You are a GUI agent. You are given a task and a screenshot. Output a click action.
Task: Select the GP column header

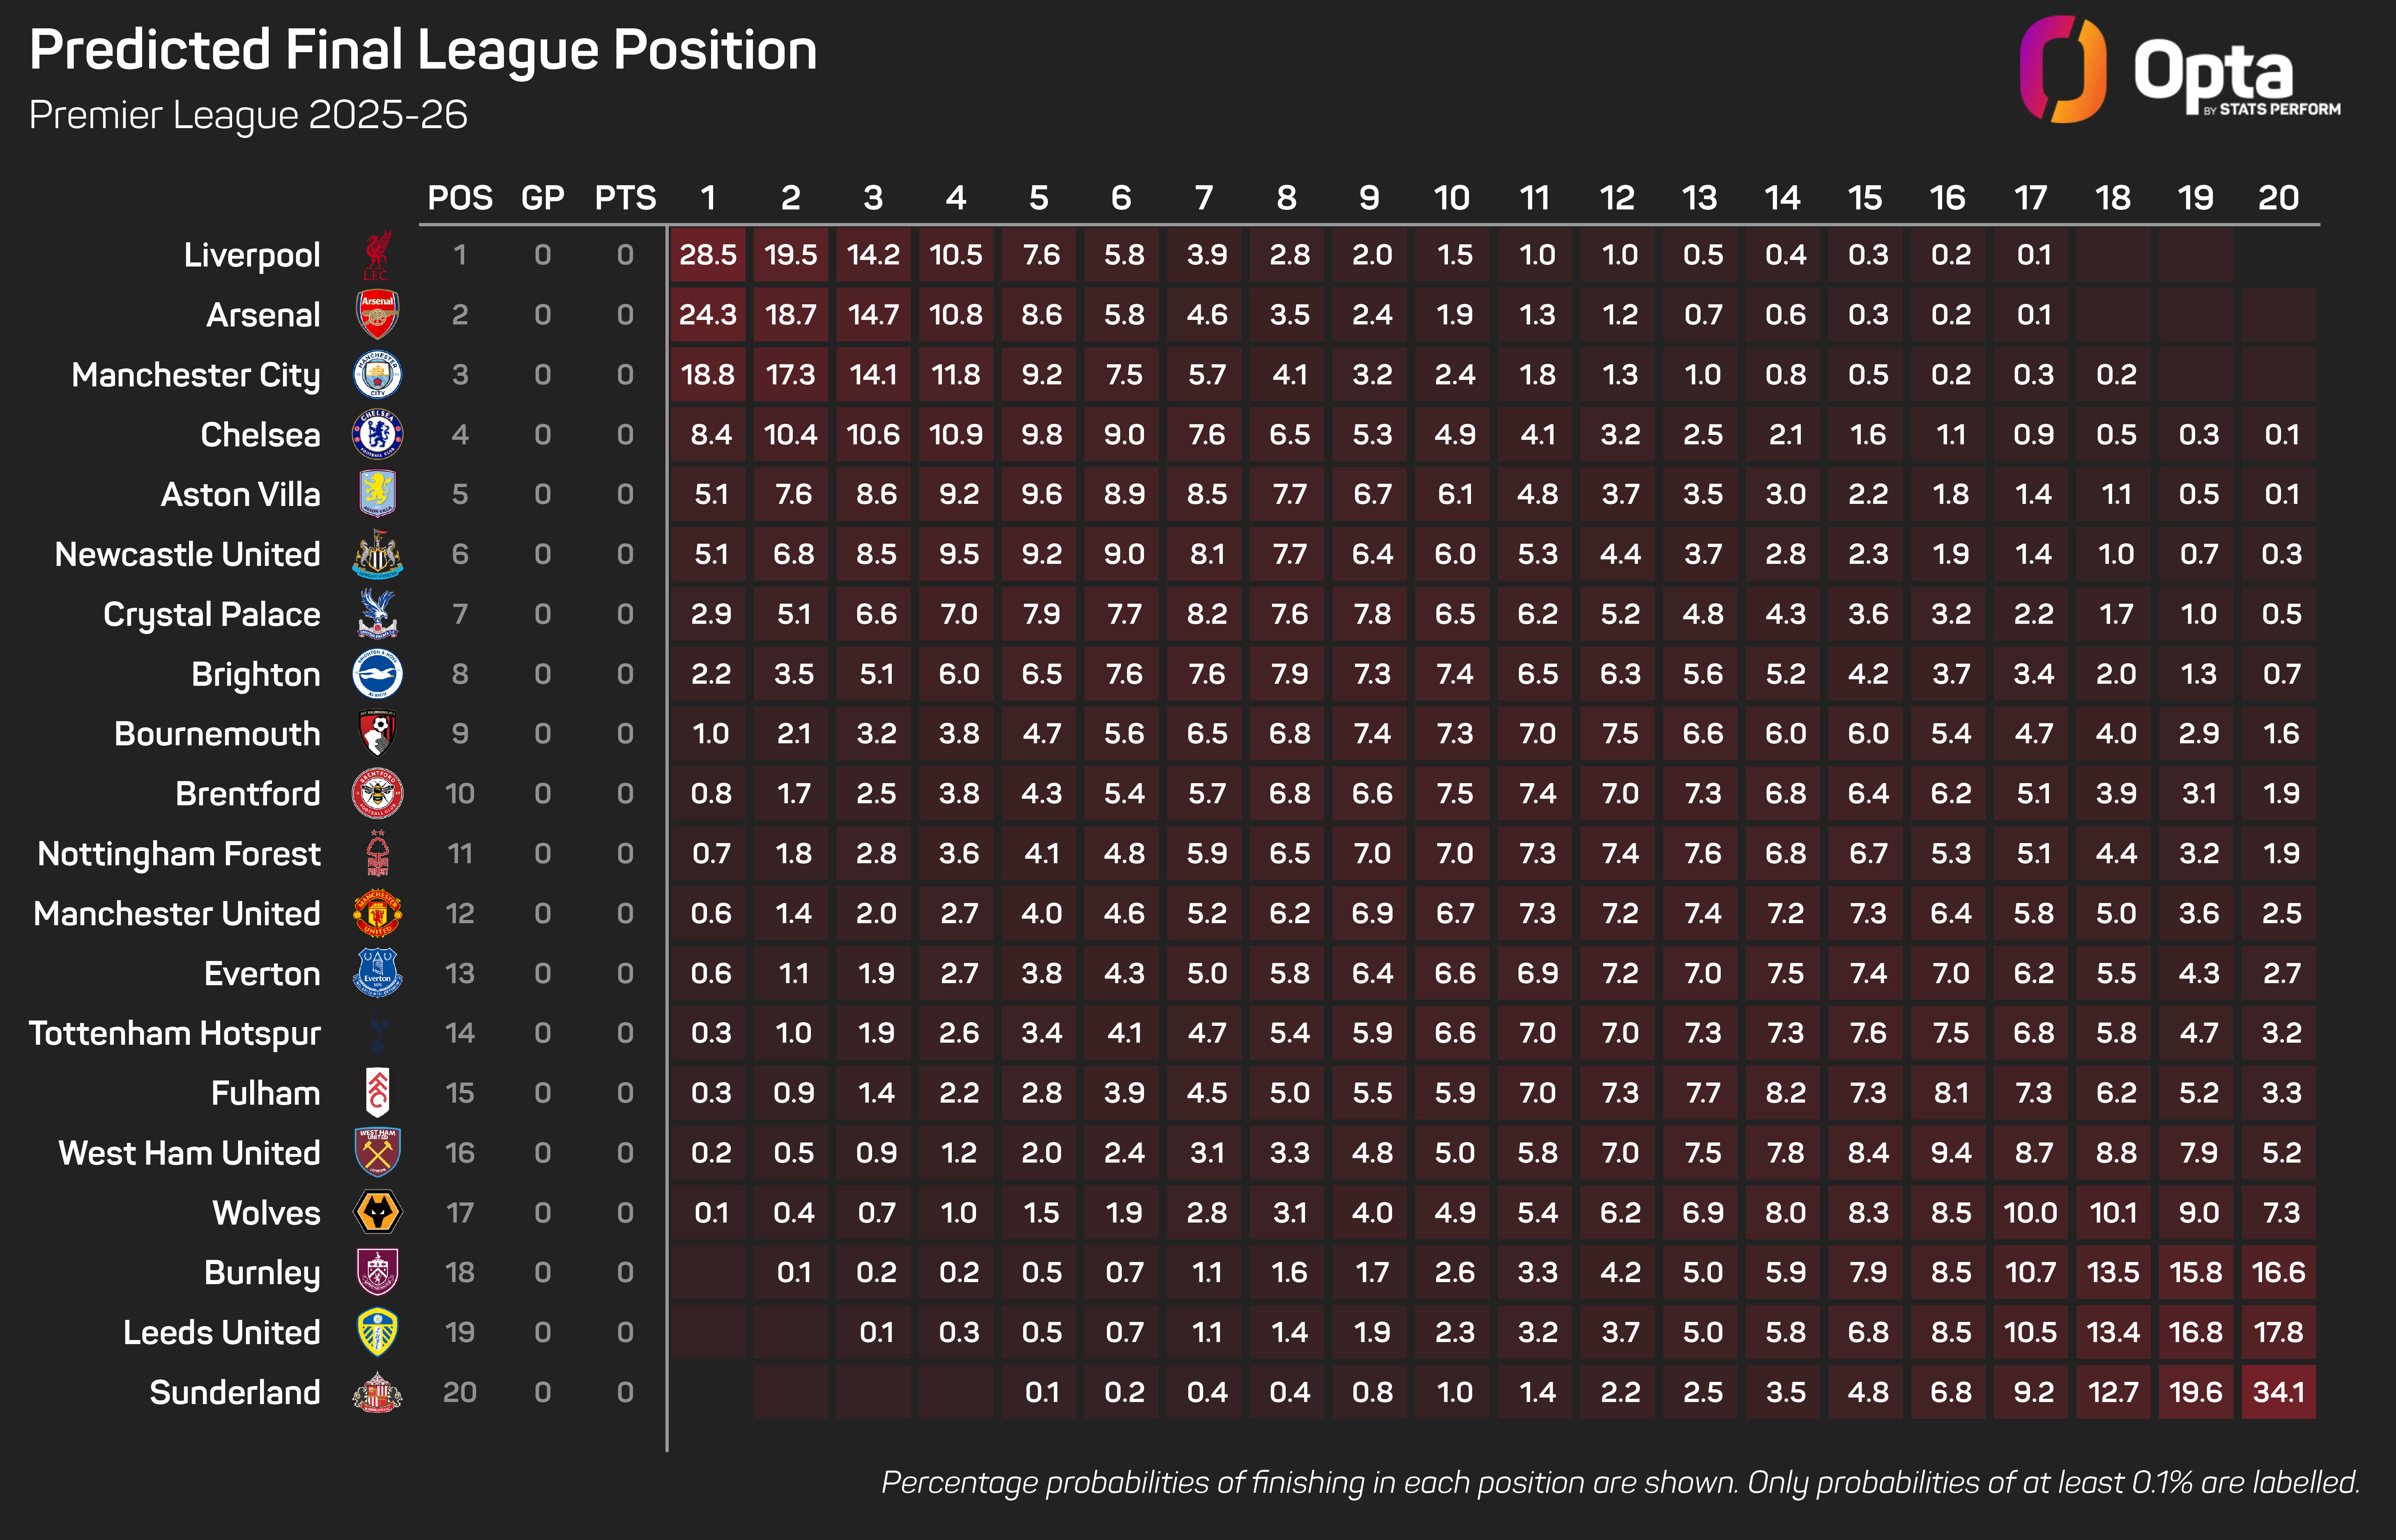pos(543,198)
